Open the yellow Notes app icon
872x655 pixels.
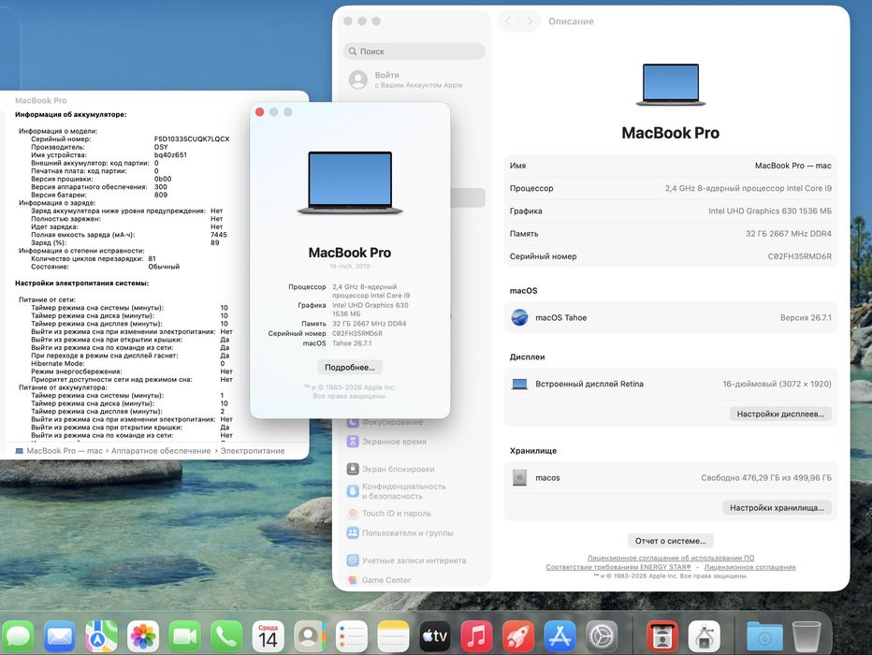point(393,636)
